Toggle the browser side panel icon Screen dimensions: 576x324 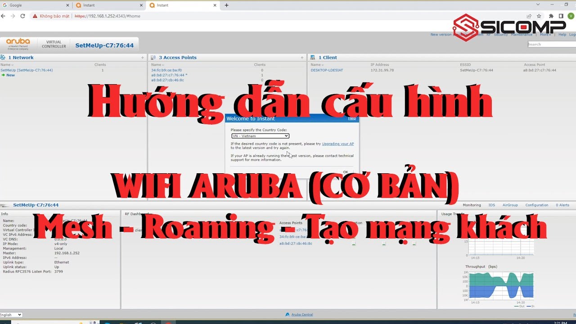coord(561,16)
